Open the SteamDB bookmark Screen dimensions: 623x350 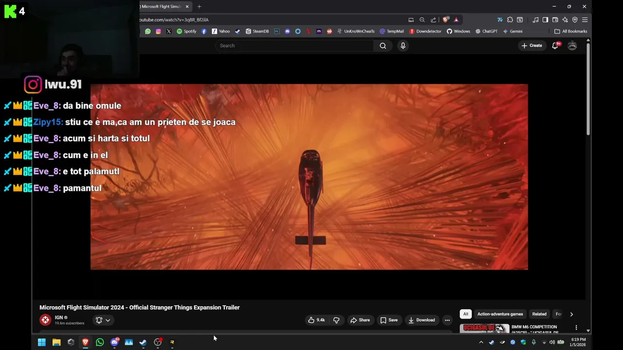(x=257, y=31)
